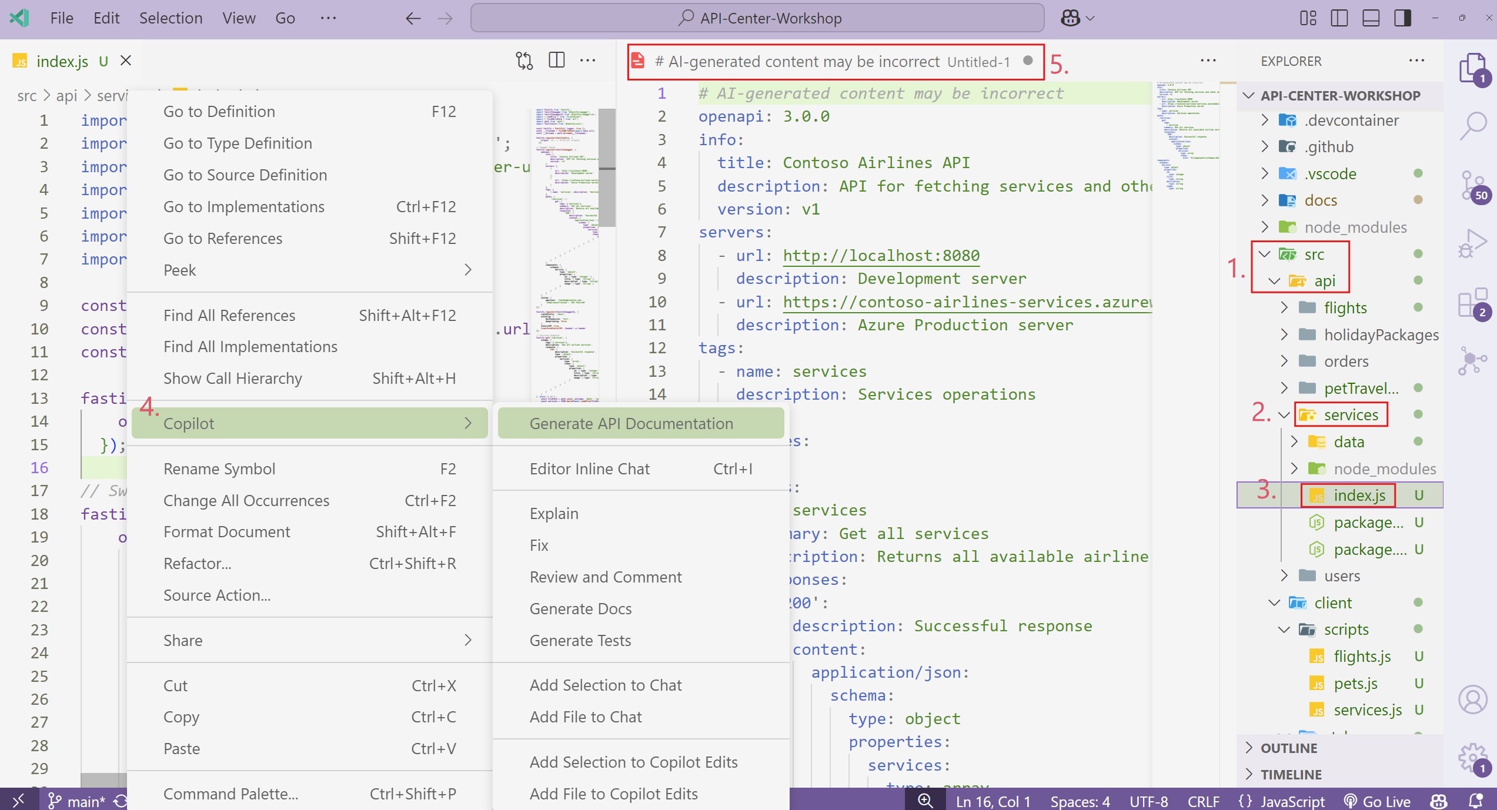Split the index.js editor
Image resolution: width=1497 pixels, height=810 pixels.
pos(556,60)
